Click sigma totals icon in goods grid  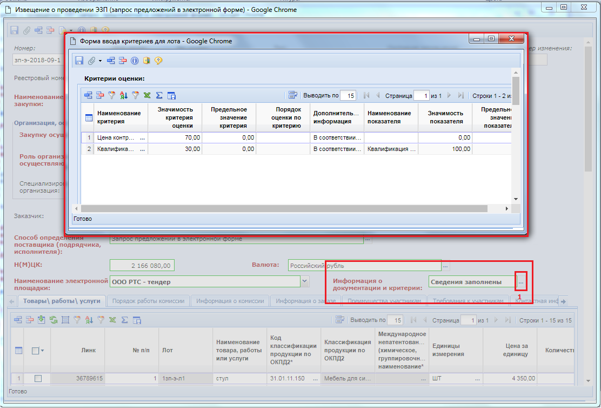(124, 320)
